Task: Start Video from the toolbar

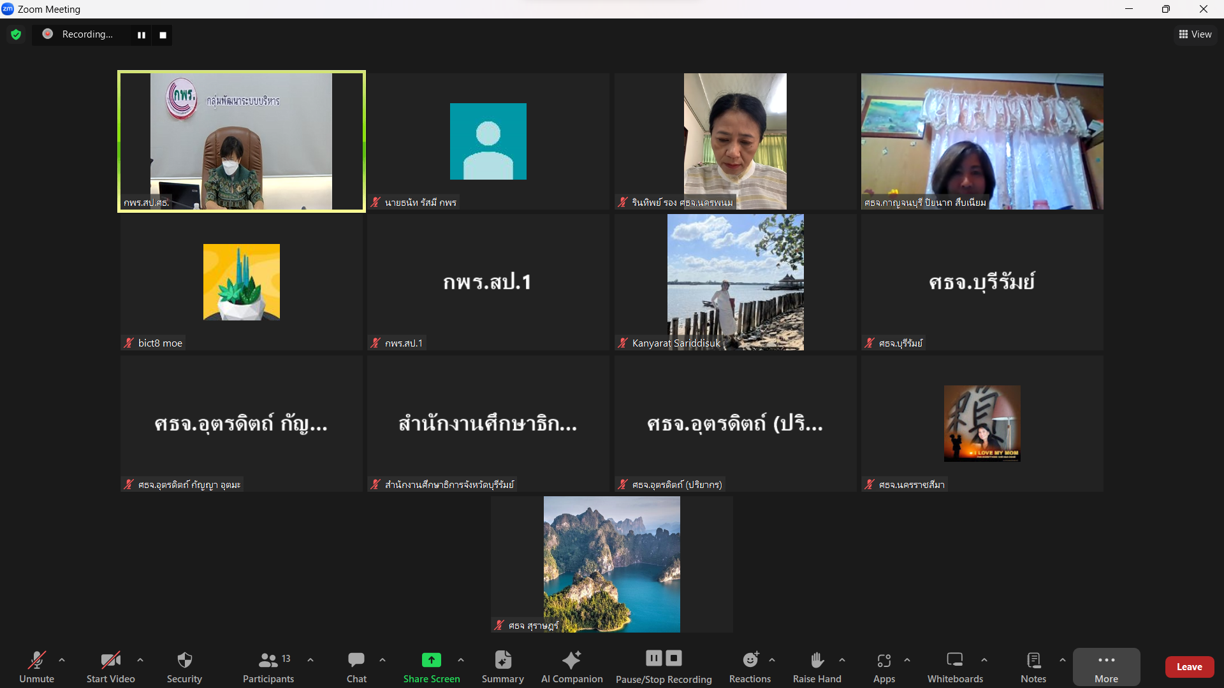Action: (111, 666)
